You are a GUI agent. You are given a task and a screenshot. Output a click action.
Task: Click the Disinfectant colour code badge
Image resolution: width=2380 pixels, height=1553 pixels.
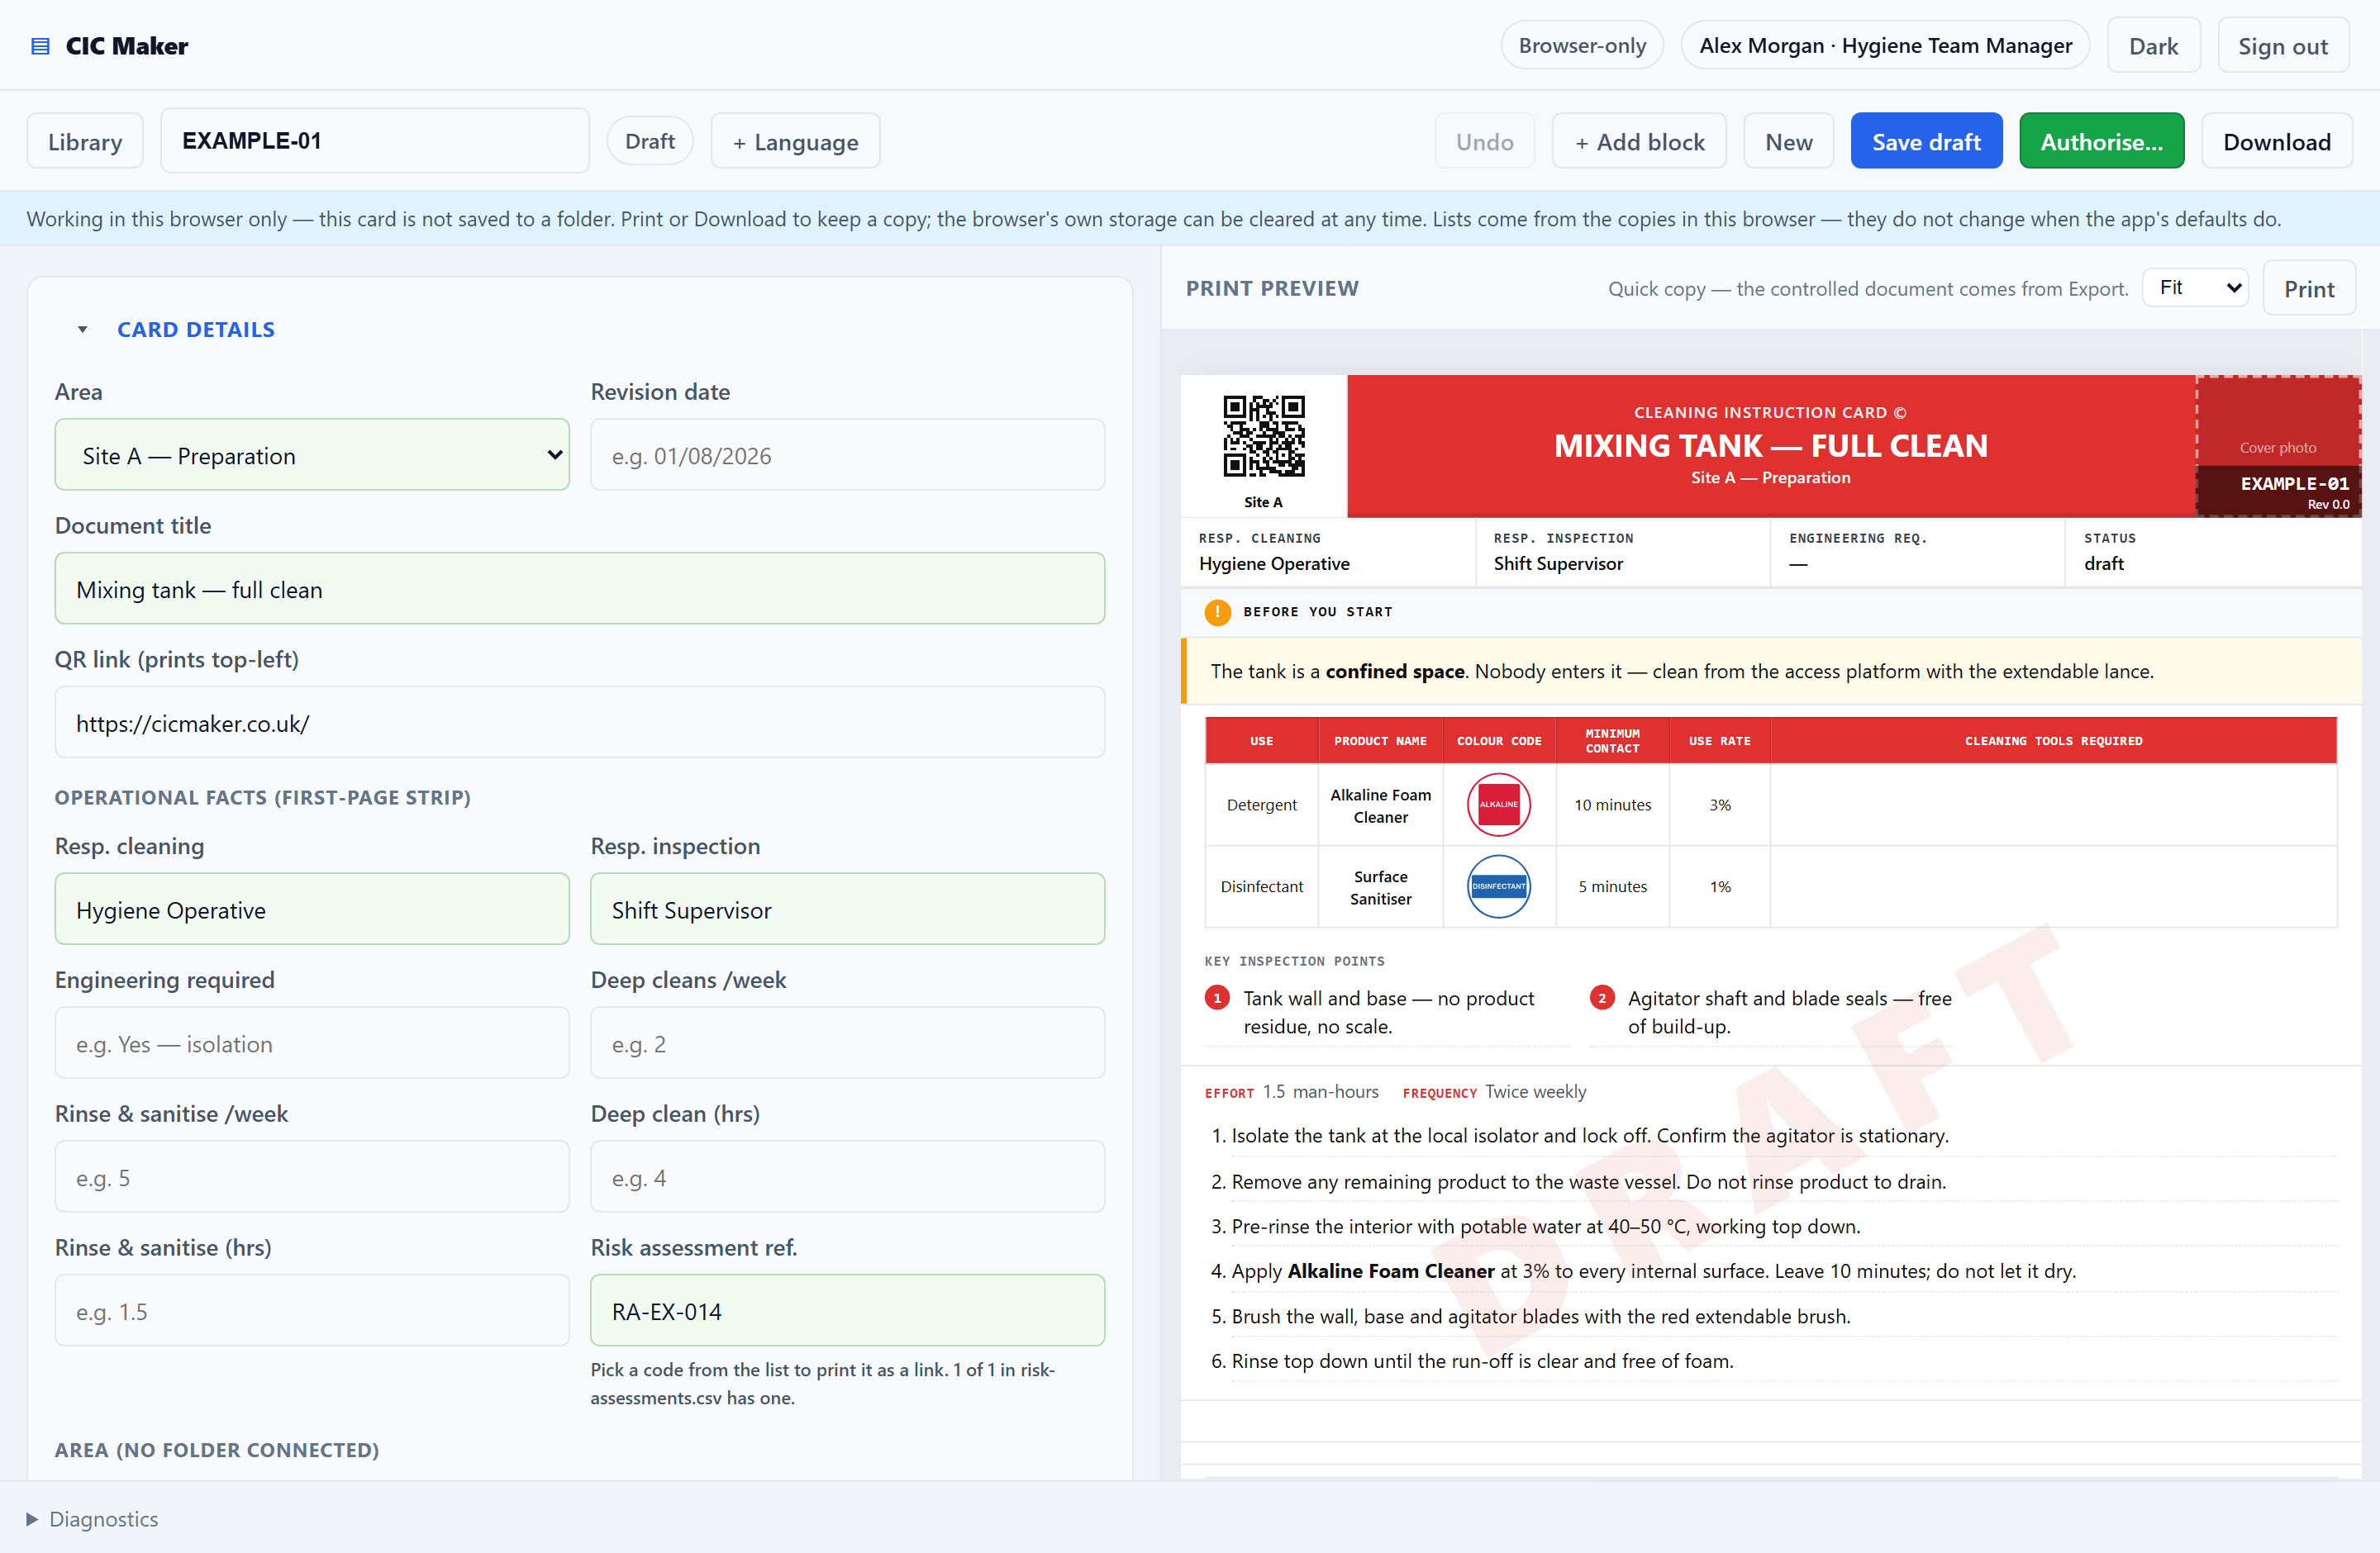(x=1498, y=886)
